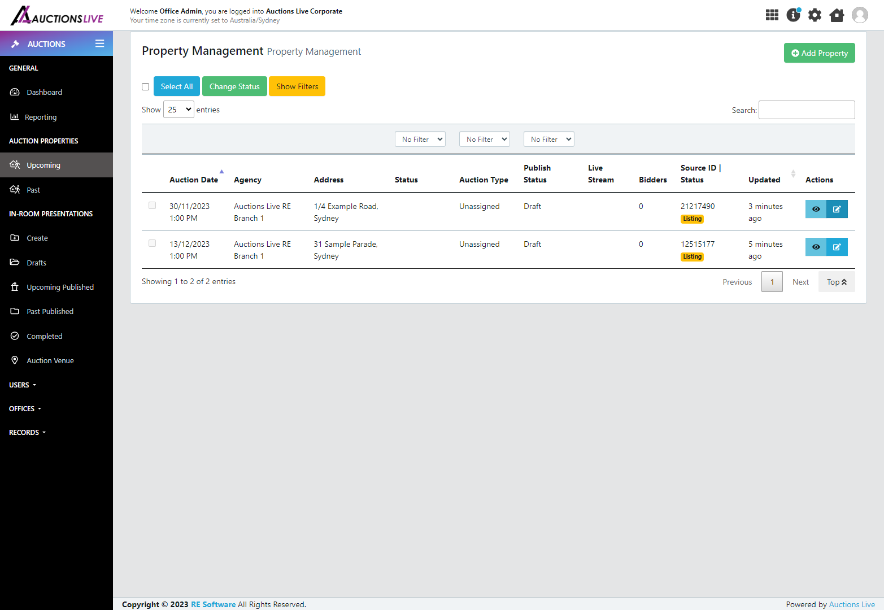884x610 pixels.
Task: Open the RE Software footer link
Action: [x=214, y=604]
